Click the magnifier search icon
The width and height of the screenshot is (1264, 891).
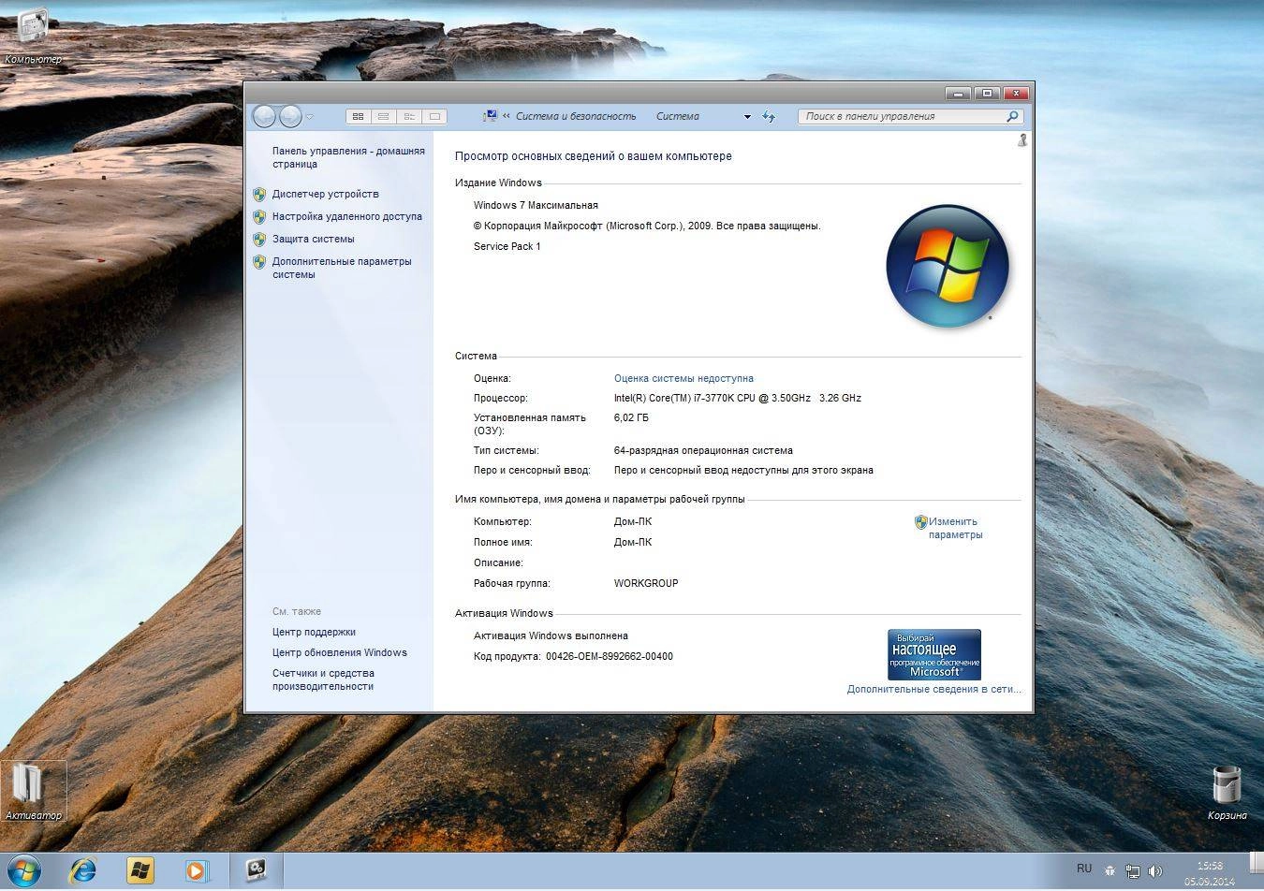point(1012,116)
